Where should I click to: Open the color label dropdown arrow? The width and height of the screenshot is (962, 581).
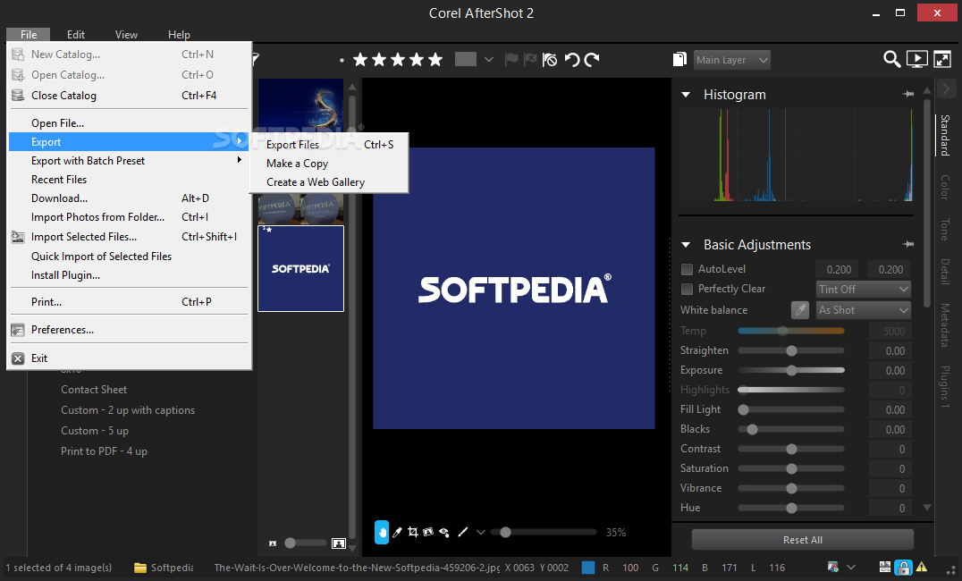coord(488,60)
